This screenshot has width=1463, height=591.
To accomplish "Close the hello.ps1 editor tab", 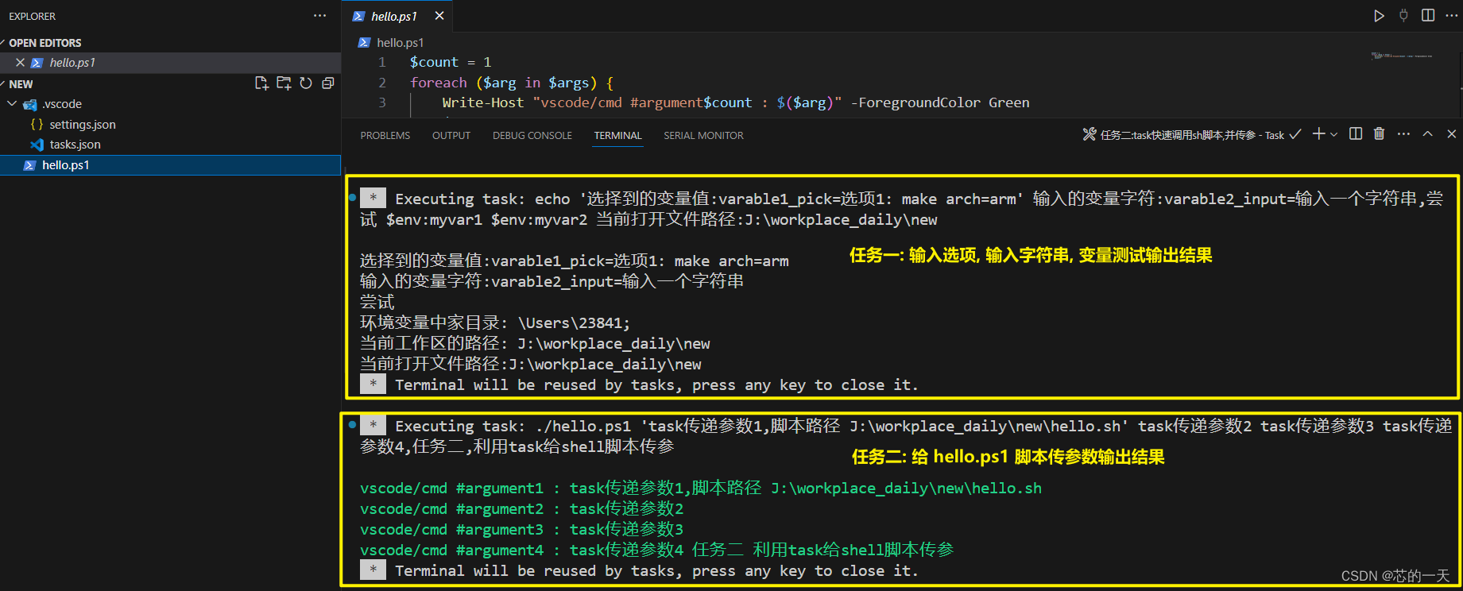I will click(x=439, y=16).
